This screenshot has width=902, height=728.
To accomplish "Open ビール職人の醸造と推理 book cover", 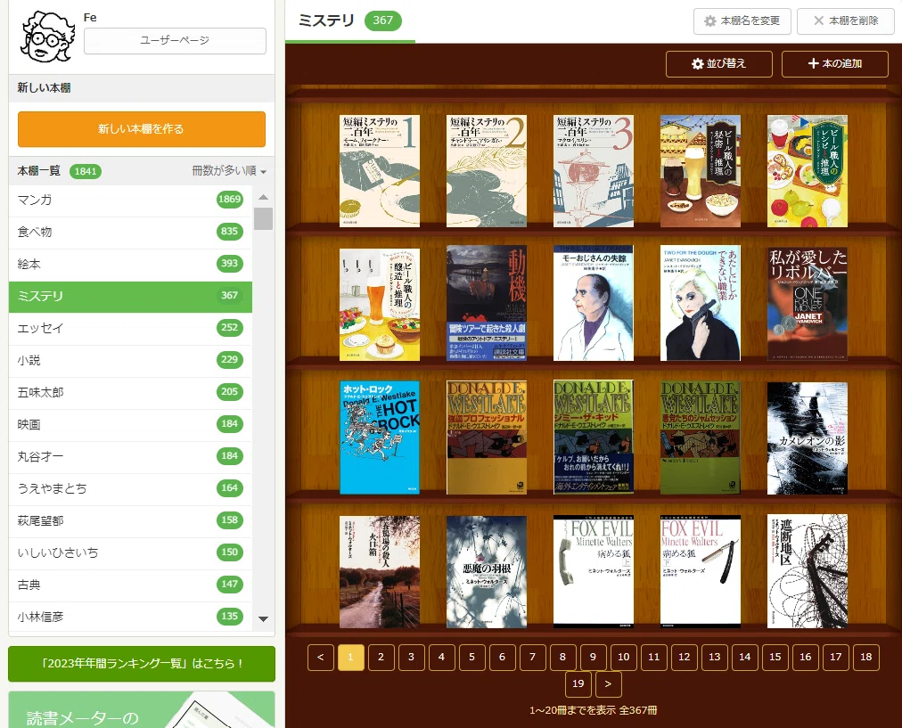I will click(x=380, y=305).
